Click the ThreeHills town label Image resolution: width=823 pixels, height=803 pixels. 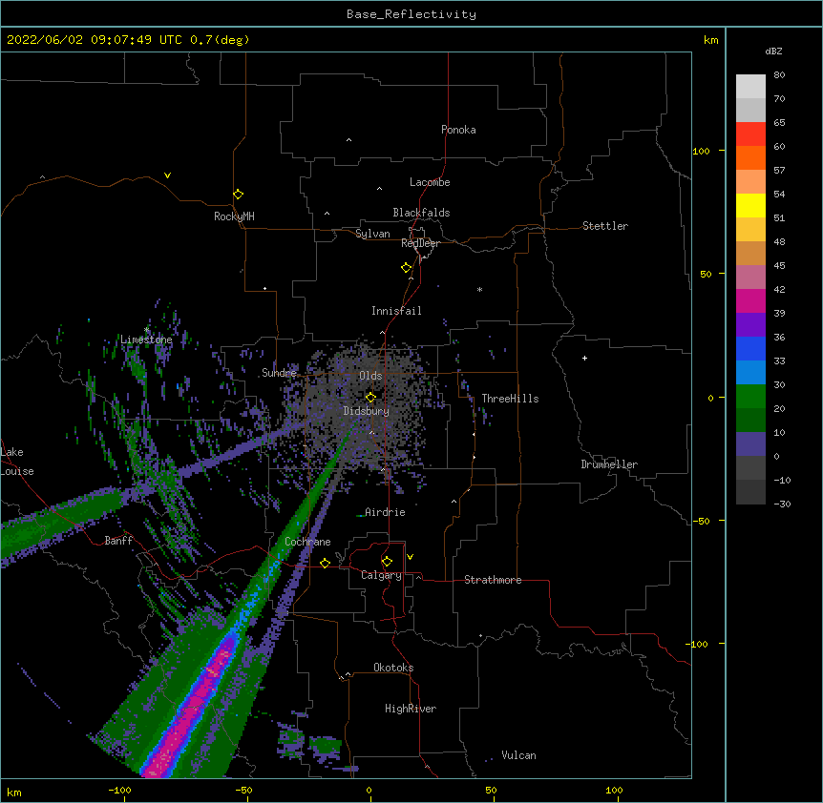(x=510, y=399)
